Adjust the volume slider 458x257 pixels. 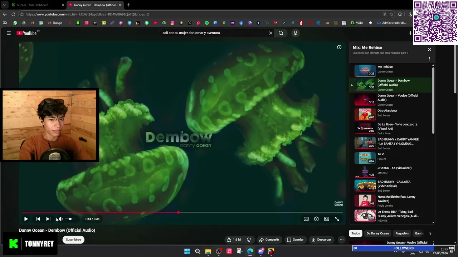(x=70, y=219)
